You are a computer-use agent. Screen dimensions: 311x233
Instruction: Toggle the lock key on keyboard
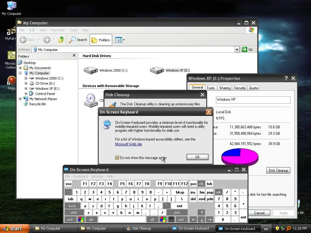pos(72,206)
